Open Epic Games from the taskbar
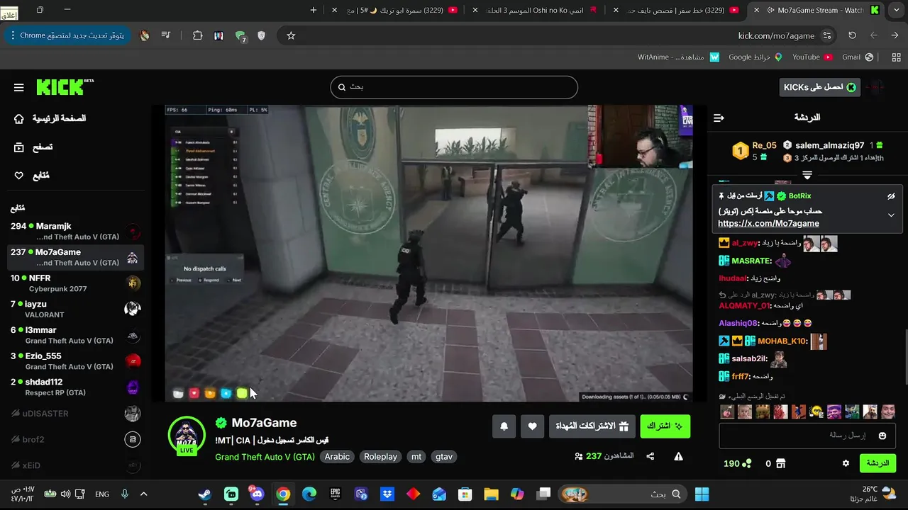This screenshot has height=510, width=908. (x=336, y=494)
